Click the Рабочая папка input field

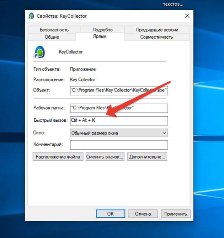[119, 108]
